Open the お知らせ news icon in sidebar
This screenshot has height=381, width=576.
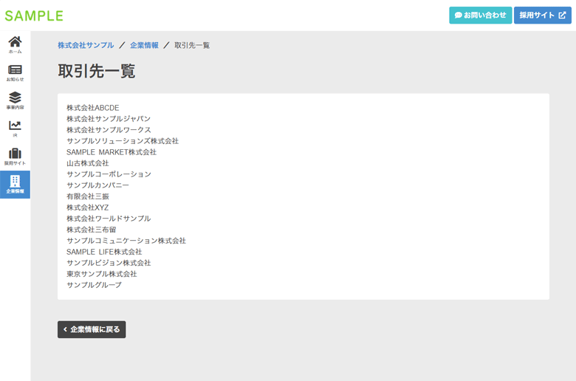click(x=15, y=72)
